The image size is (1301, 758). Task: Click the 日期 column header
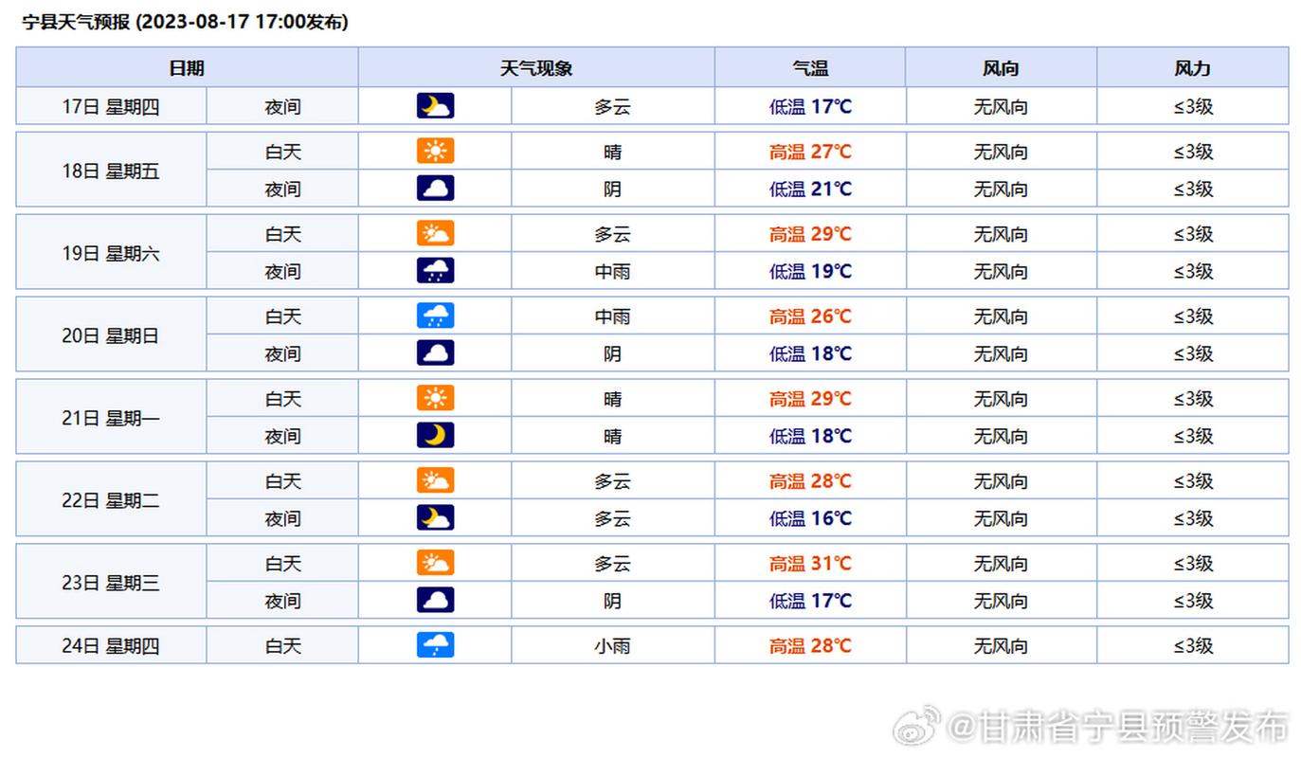click(187, 68)
